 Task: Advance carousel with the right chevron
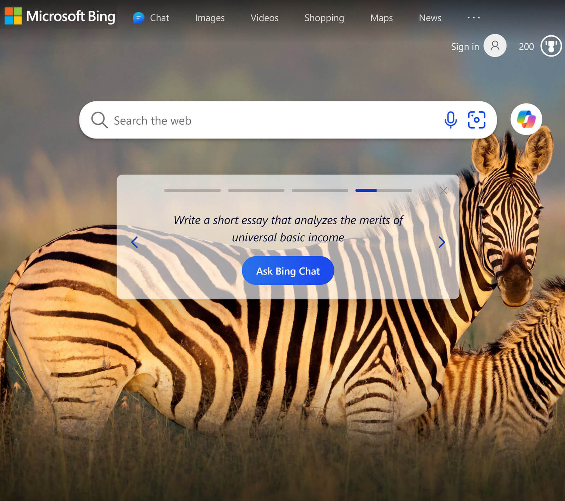click(x=442, y=242)
